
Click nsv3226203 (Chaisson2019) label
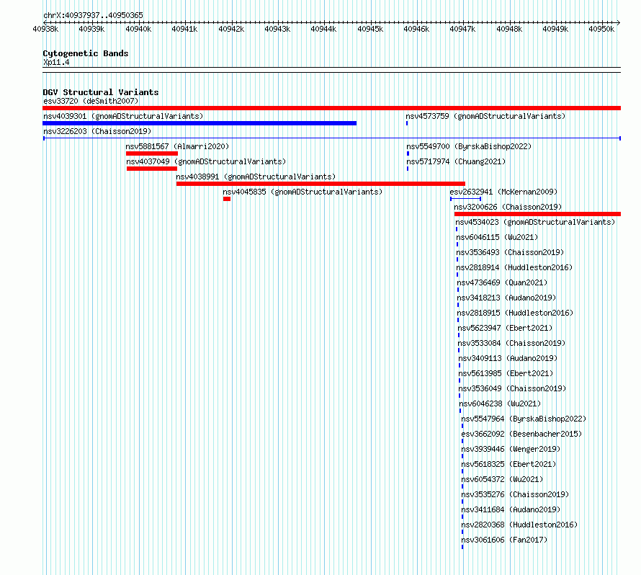pyautogui.click(x=97, y=131)
